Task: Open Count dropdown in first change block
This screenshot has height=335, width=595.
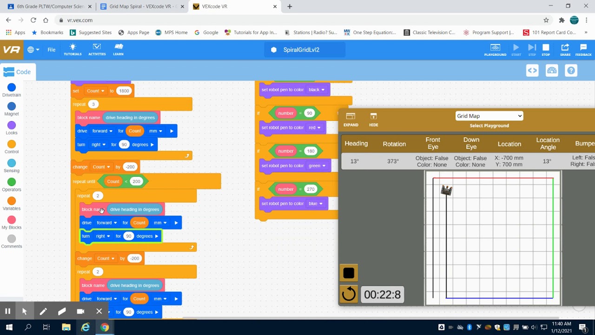Action: click(x=101, y=167)
